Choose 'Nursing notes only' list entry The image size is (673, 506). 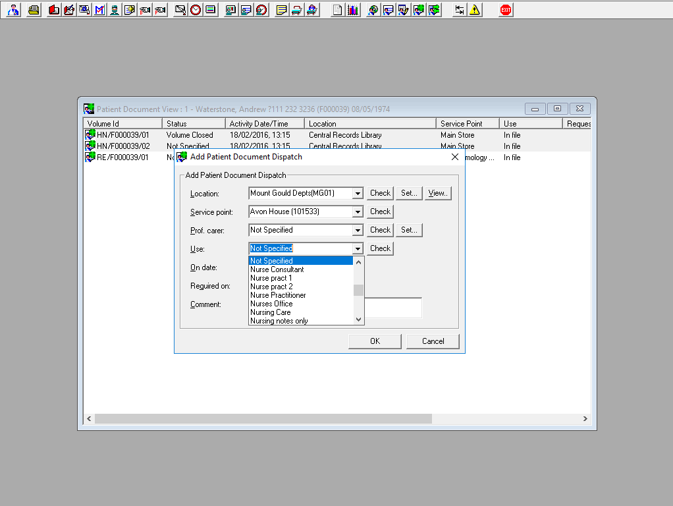tap(301, 321)
